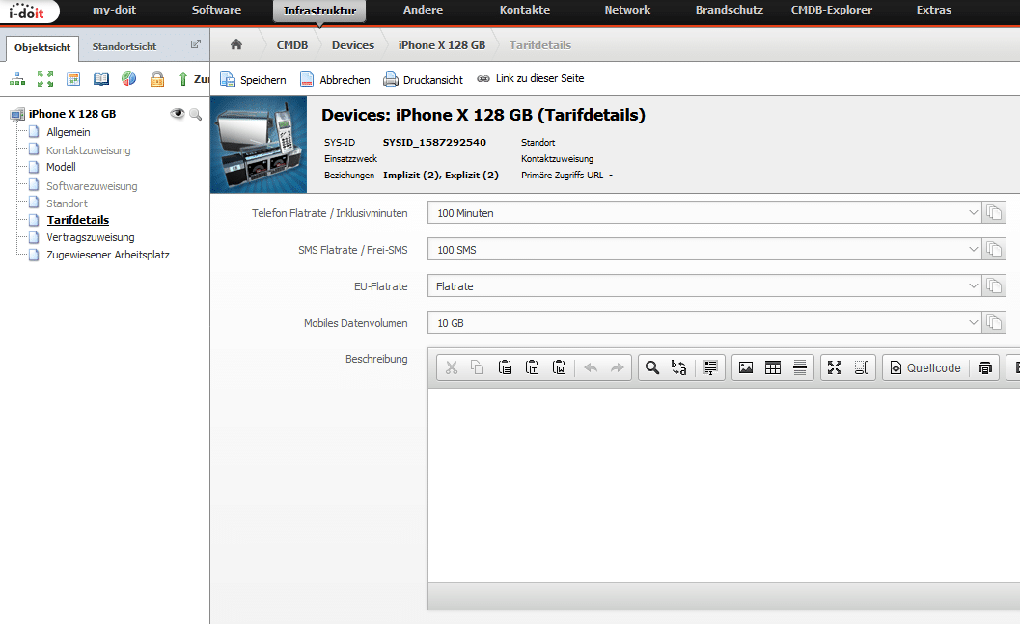Click the device category image thumbnail
The image size is (1020, 624).
[x=259, y=145]
